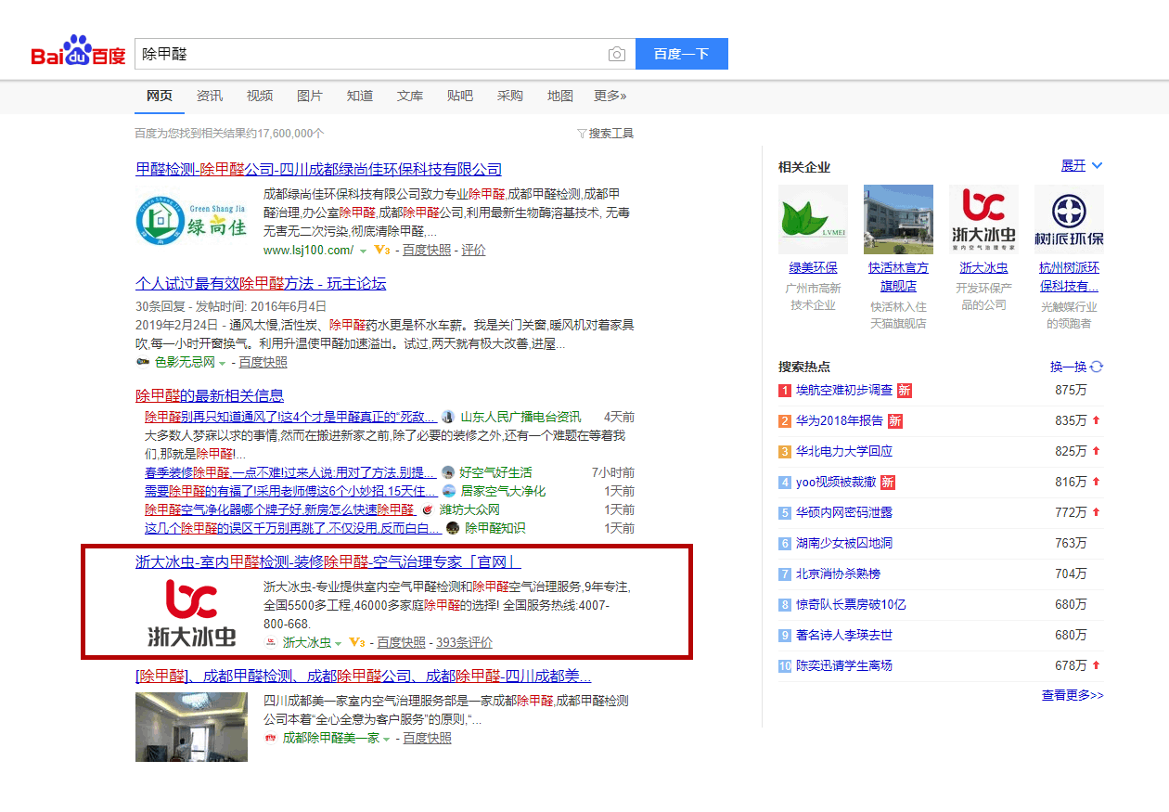Click the 色影无忌网 site icon
Image resolution: width=1169 pixels, height=812 pixels.
pyautogui.click(x=143, y=362)
